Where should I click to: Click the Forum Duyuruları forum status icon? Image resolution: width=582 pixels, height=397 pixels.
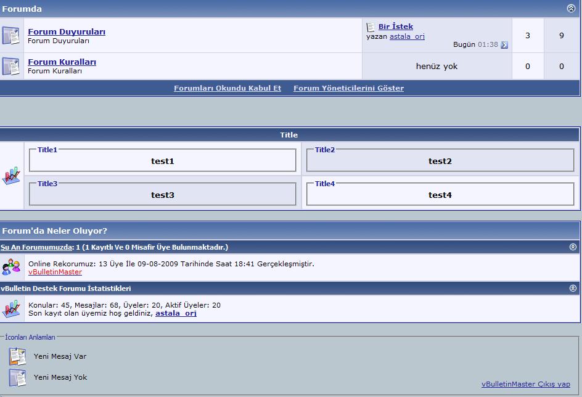(x=11, y=36)
